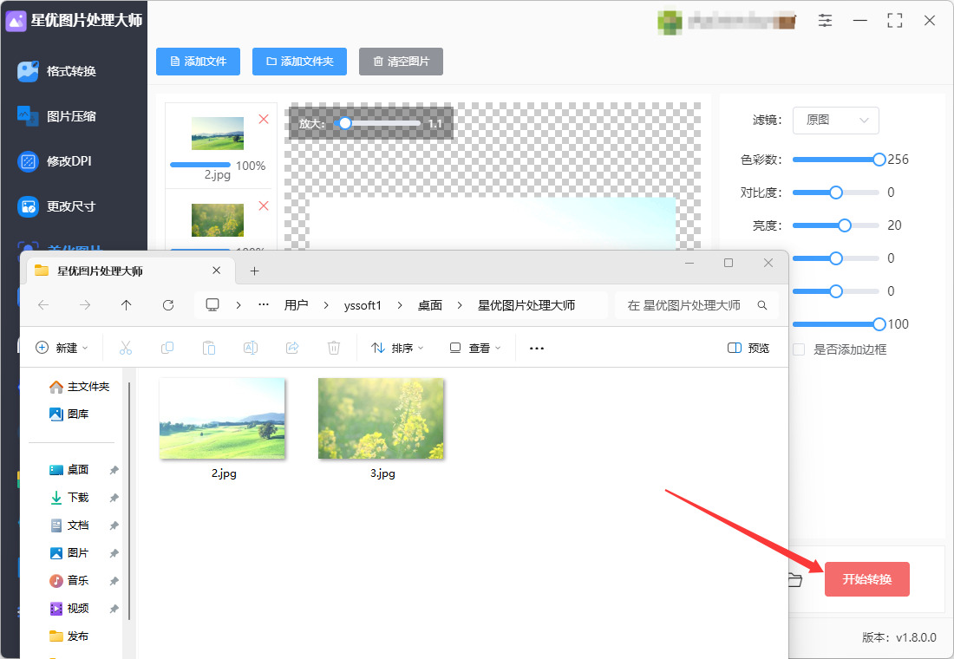
Task: Expand the chevron after 桌面 in the address bar
Action: click(x=460, y=305)
